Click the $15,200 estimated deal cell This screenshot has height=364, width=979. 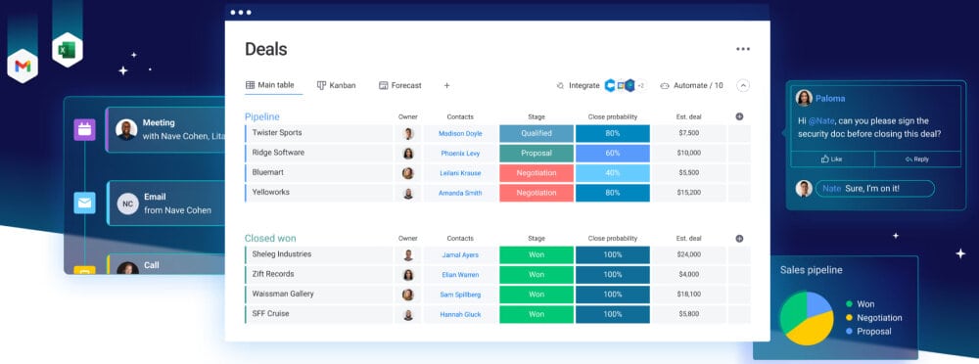[688, 194]
